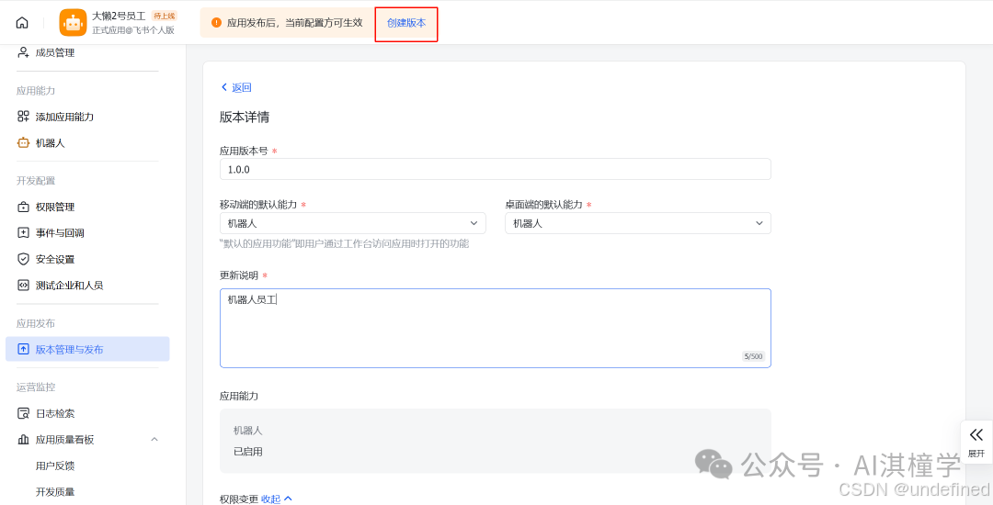Click inside 更新说明 text area
993x505 pixels.
click(496, 328)
